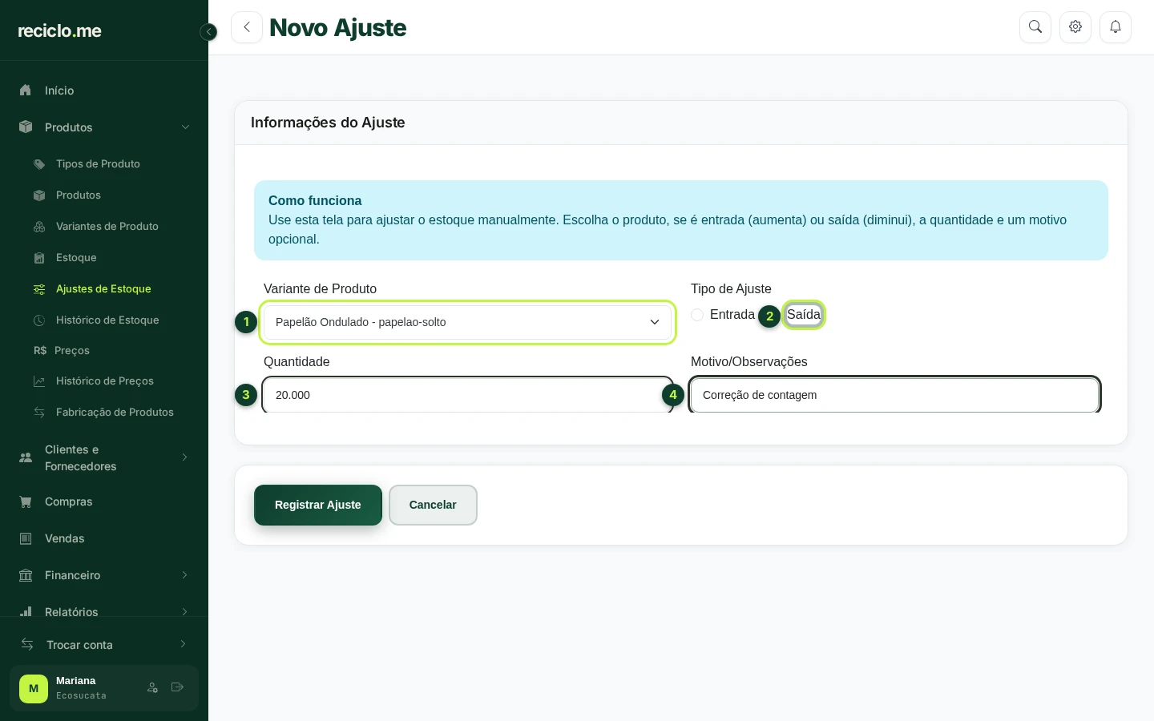
Task: Expand the Financeiro submenu chevron
Action: (185, 575)
